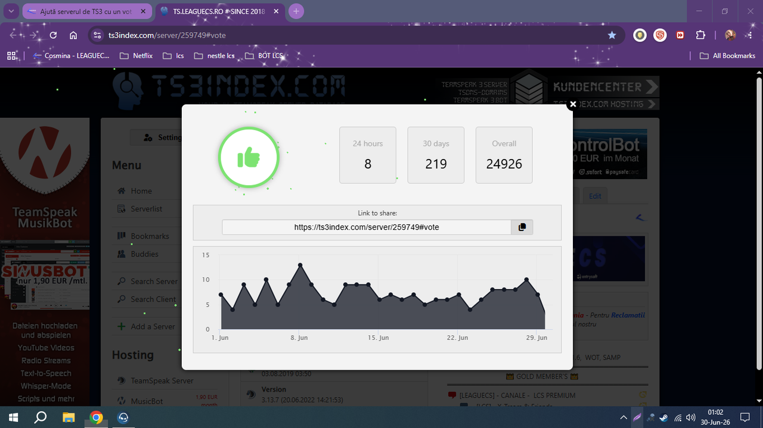Viewport: 763px width, 428px height.
Task: Open the Netflix bookmarks folder
Action: click(x=137, y=55)
